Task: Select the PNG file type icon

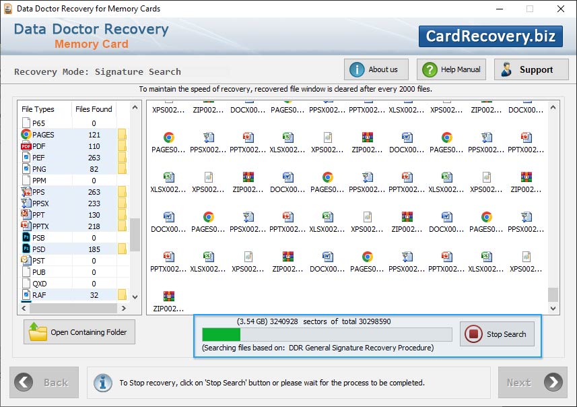Action: (26, 169)
